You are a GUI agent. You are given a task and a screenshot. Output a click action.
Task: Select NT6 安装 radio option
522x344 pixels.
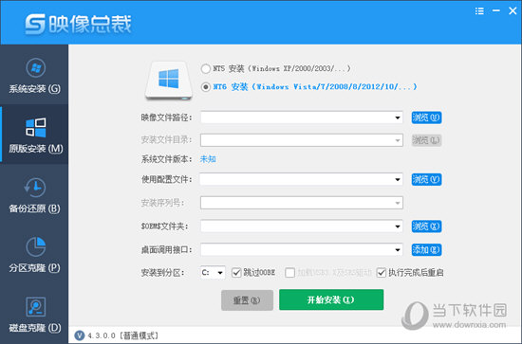click(206, 87)
